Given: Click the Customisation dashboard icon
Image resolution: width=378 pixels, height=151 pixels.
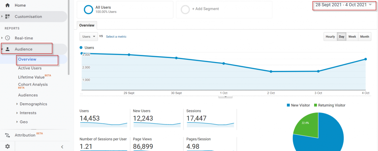Looking at the screenshot, I should pyautogui.click(x=7, y=17).
